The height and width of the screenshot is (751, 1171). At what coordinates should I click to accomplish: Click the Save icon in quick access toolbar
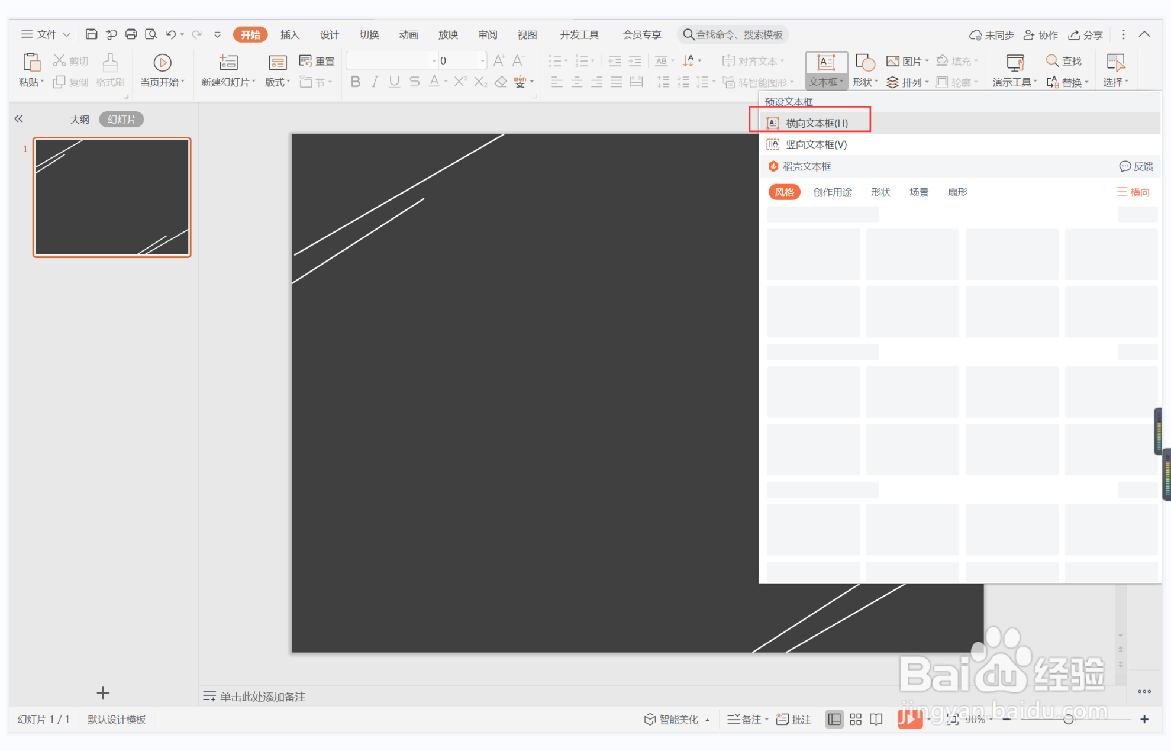point(91,34)
